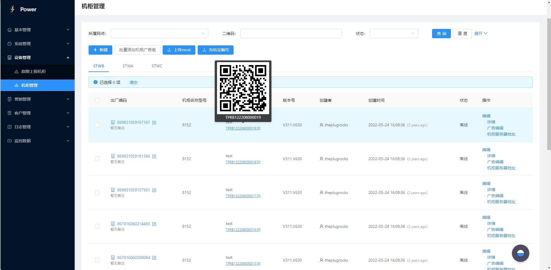Toggle the select-all checkbox in table header

pos(97,100)
